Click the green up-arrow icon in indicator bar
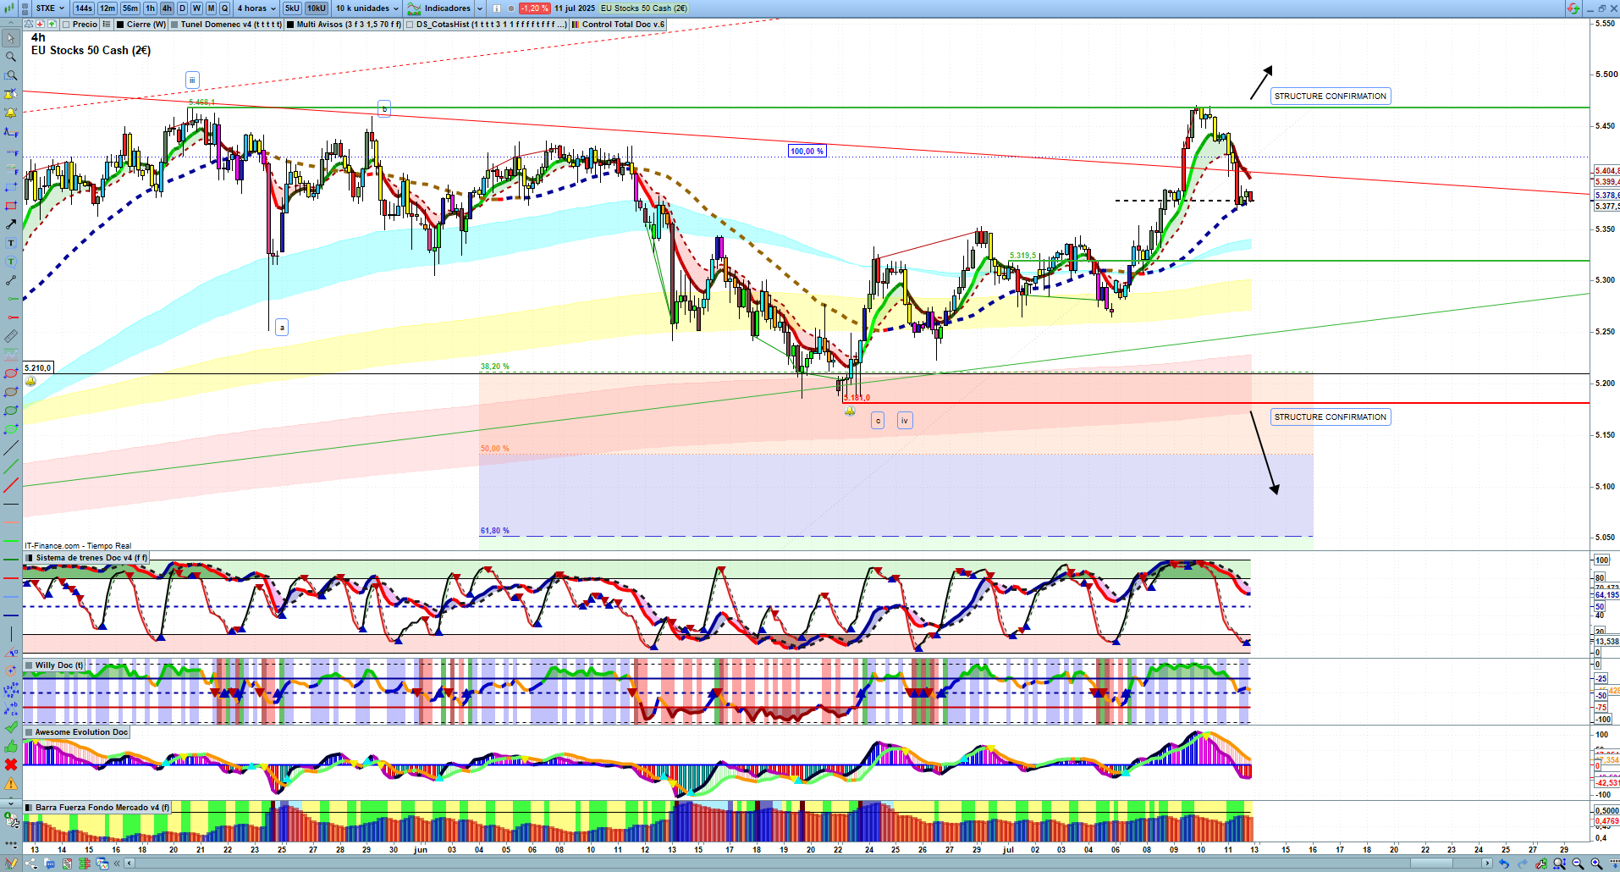The width and height of the screenshot is (1620, 872). click(52, 25)
